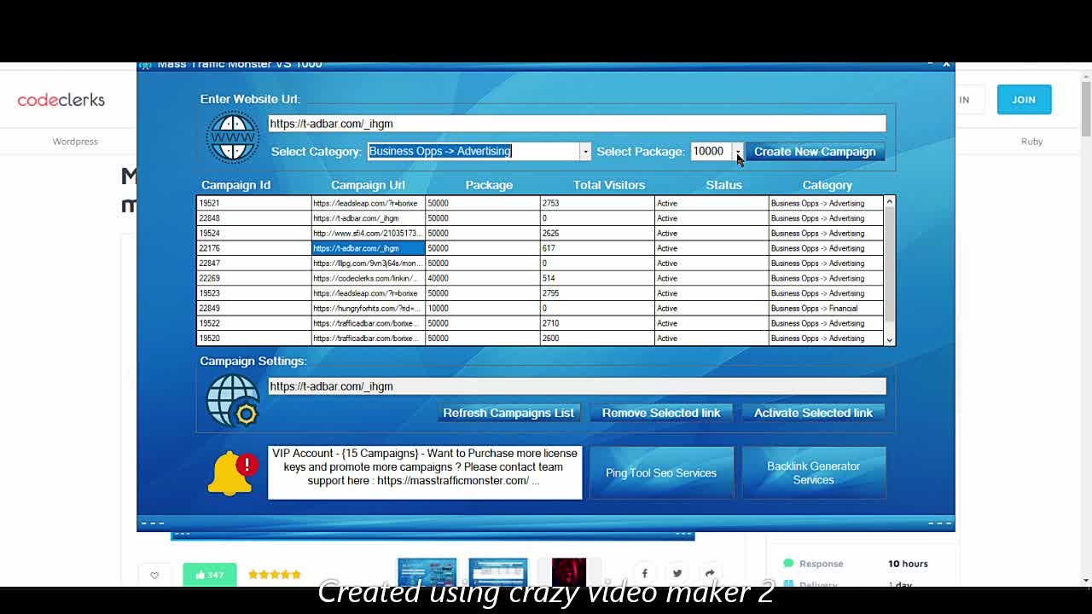Open Backlink Generator Services
The width and height of the screenshot is (1092, 614).
pyautogui.click(x=814, y=472)
